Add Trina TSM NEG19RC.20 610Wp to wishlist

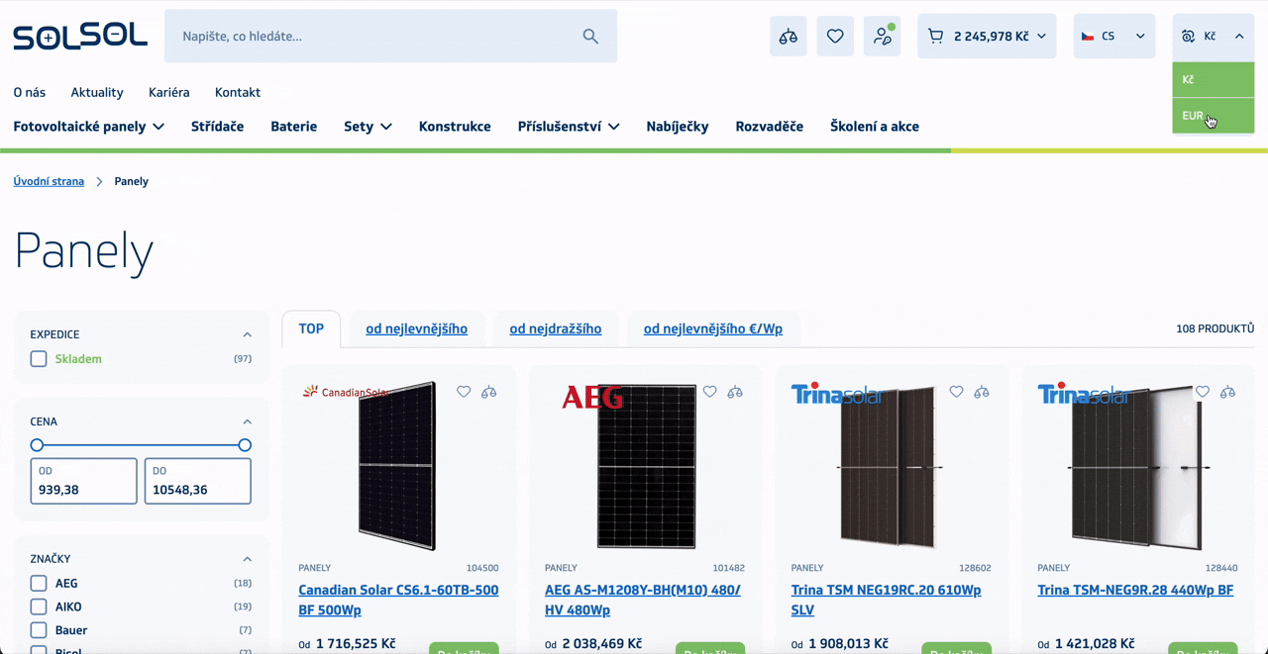coord(956,392)
